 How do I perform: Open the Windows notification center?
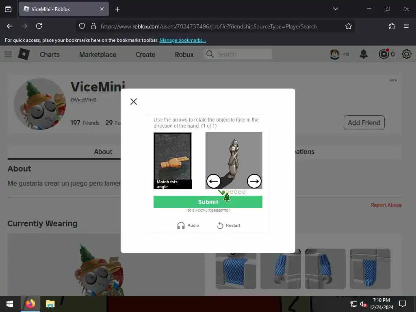(x=403, y=304)
